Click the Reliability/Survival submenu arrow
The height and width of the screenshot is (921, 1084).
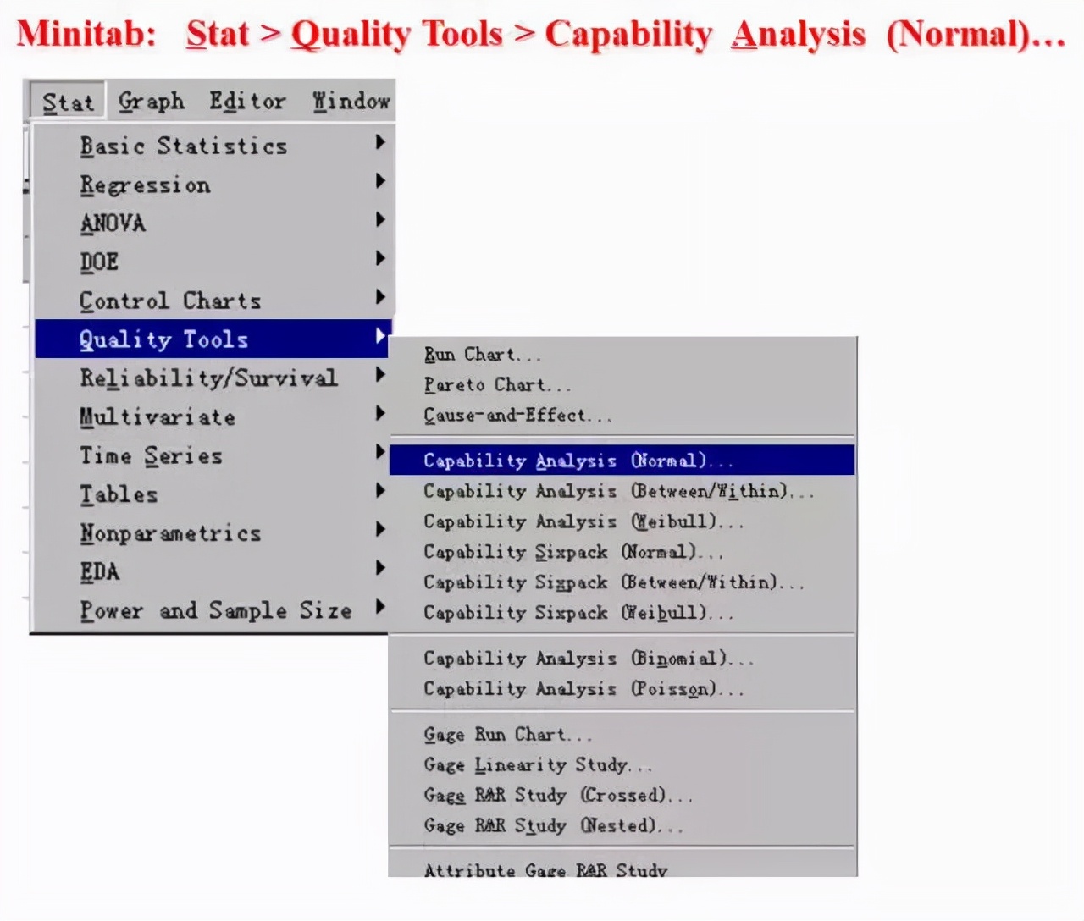(380, 374)
